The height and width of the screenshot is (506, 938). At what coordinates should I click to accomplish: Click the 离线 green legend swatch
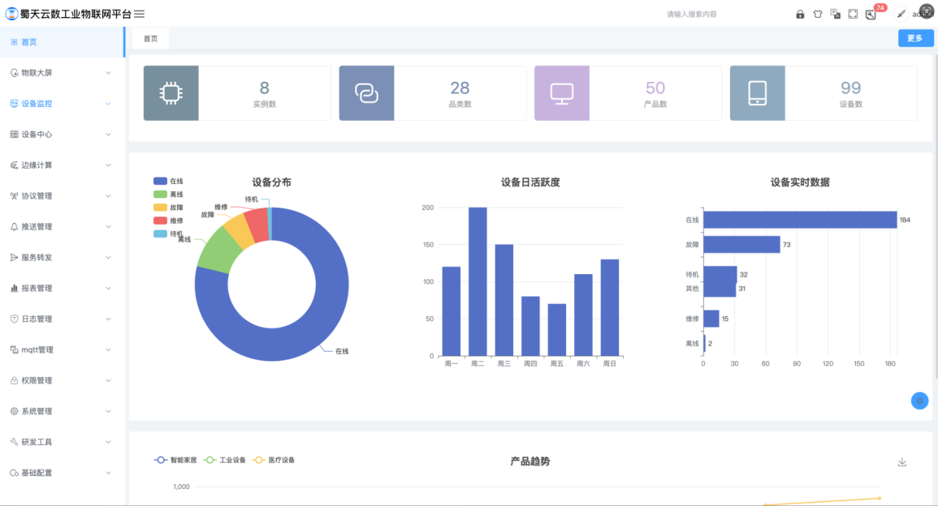click(160, 195)
